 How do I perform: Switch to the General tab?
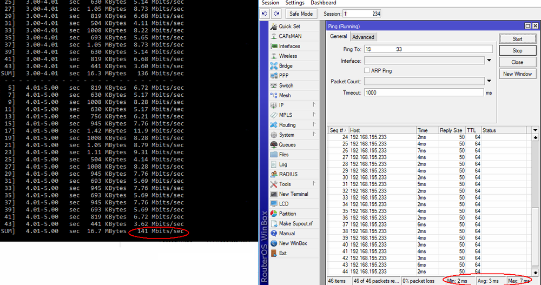[x=338, y=36]
